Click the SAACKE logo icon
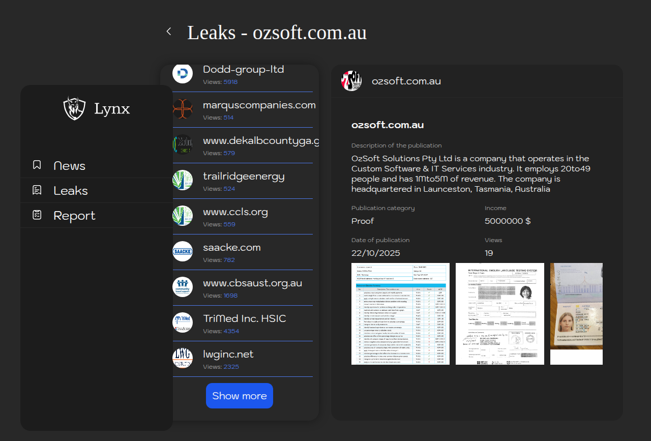The height and width of the screenshot is (441, 651). tap(183, 251)
